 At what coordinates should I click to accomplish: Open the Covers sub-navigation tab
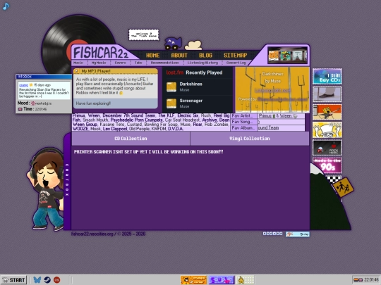(120, 63)
